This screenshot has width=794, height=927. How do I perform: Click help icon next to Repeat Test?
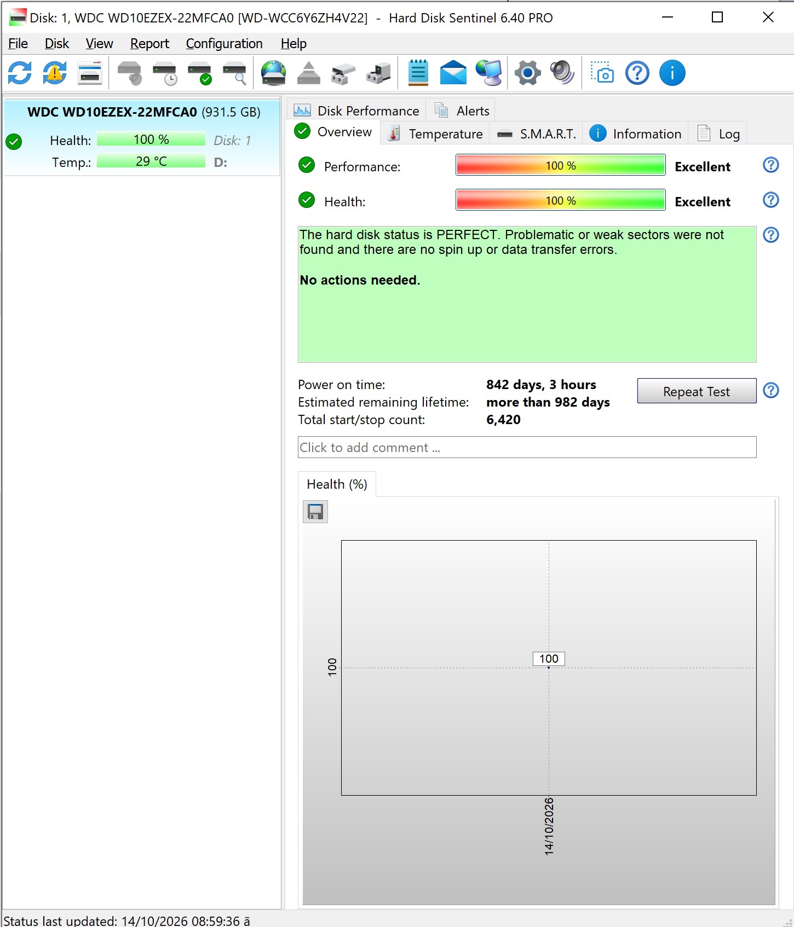pyautogui.click(x=771, y=390)
